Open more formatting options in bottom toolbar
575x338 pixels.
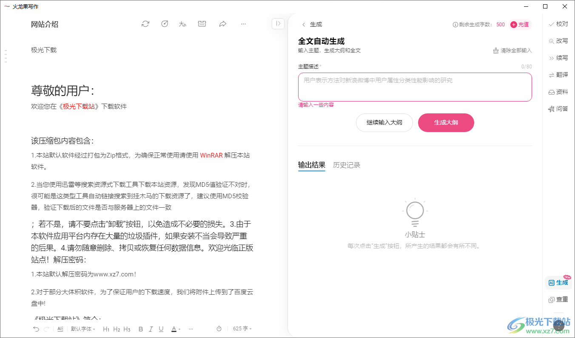coord(191,329)
